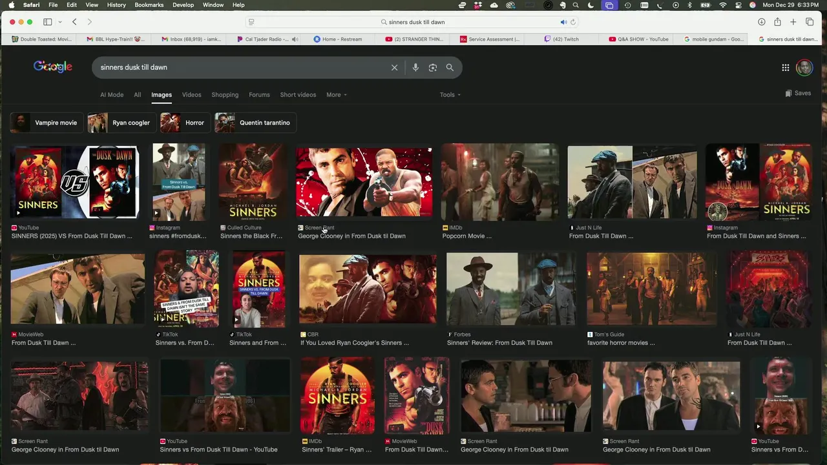Open the Double Toasted browser tab
This screenshot has height=465, width=827.
(42, 39)
